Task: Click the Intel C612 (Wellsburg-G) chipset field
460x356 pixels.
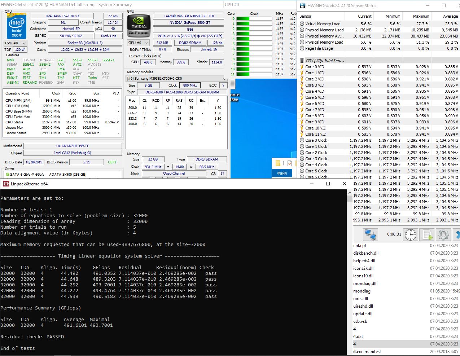Action: pyautogui.click(x=73, y=153)
